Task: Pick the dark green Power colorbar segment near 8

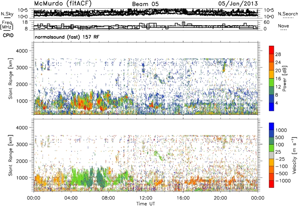Action: pyautogui.click(x=272, y=91)
